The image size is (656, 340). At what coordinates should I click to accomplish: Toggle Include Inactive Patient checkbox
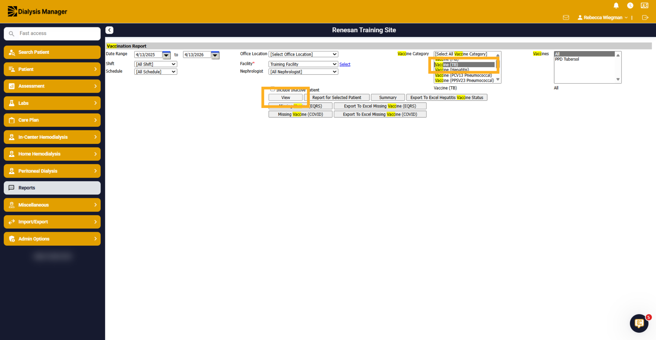(273, 89)
